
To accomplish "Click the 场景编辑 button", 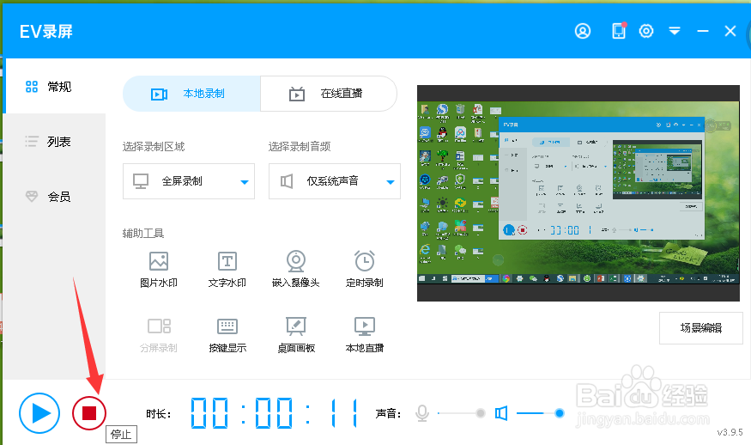I will (700, 328).
